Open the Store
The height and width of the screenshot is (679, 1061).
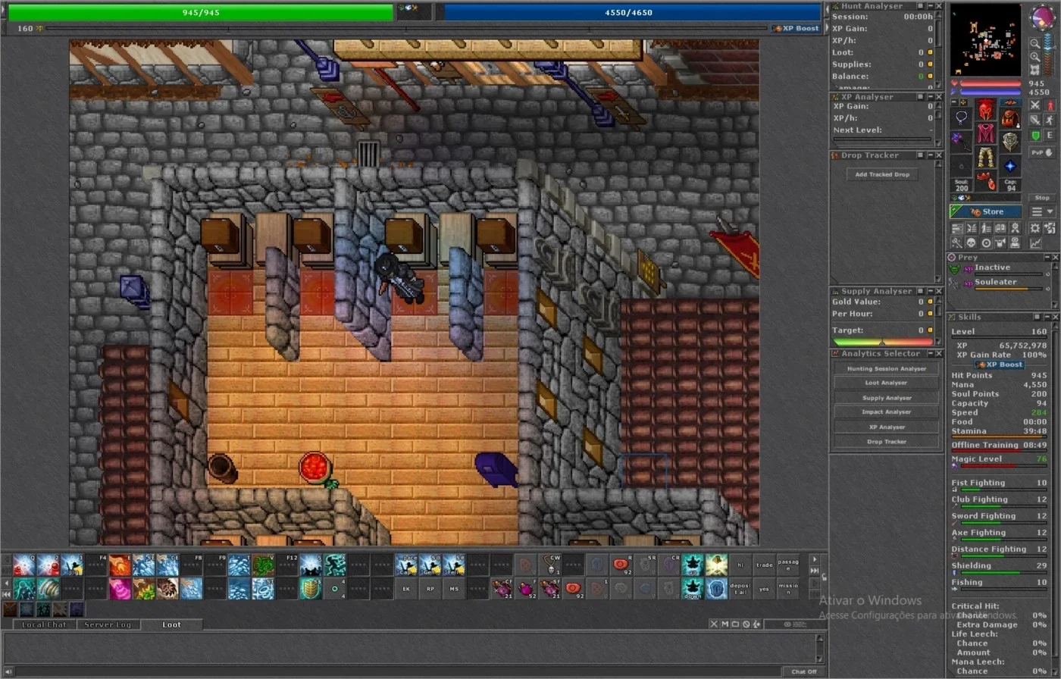tap(986, 211)
